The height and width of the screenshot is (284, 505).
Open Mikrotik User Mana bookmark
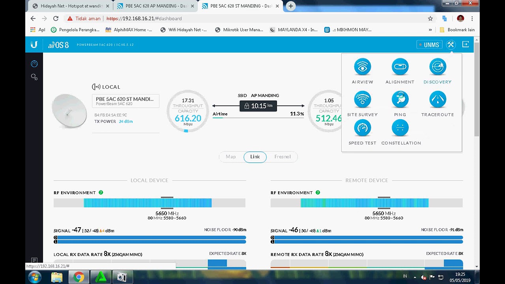tap(239, 30)
